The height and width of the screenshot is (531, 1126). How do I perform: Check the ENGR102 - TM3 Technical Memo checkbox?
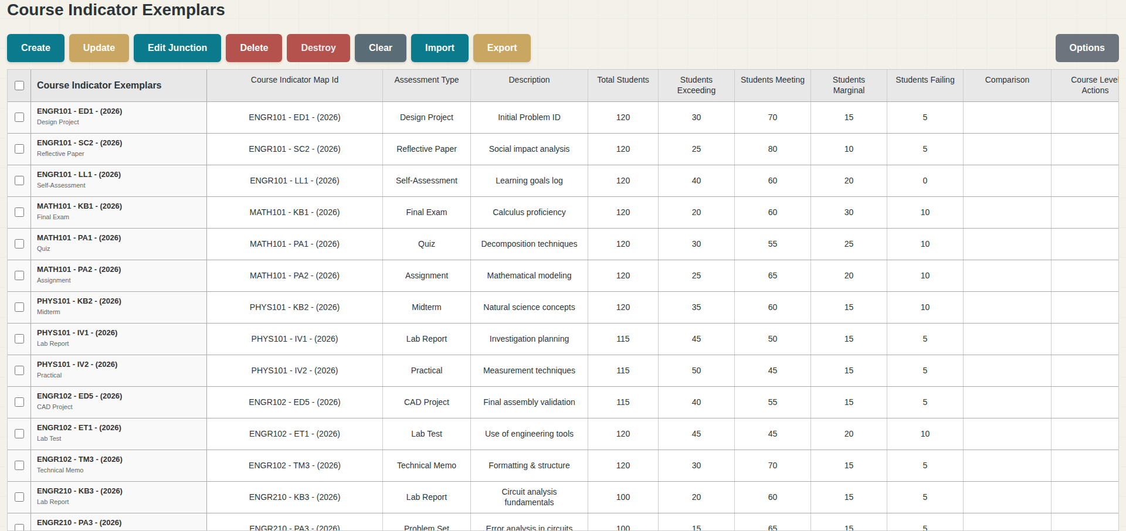pos(19,465)
